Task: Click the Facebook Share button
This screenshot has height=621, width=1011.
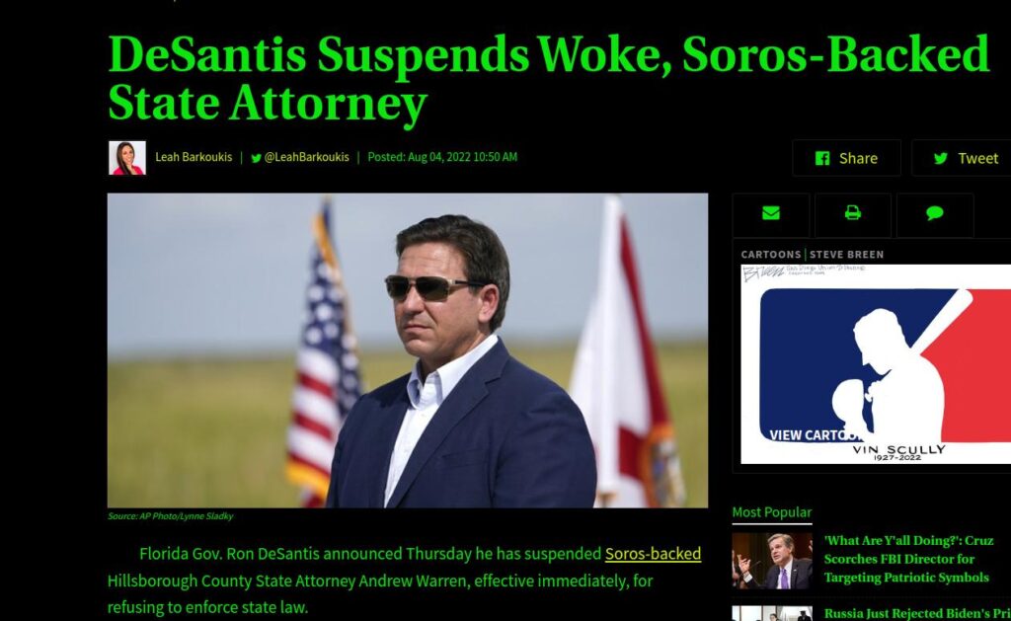Action: click(846, 158)
